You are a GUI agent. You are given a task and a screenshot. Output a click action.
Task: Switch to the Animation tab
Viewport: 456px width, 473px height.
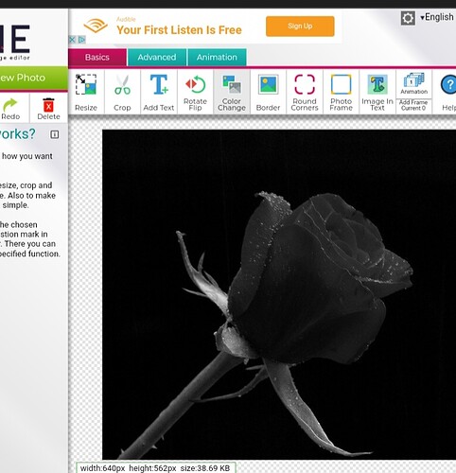pos(217,58)
